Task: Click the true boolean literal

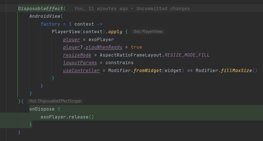Action: pos(136,47)
